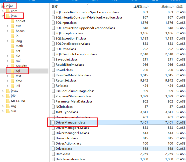Image resolution: width=186 pixels, height=162 pixels.
Task: Expand the jdk folder node
Action: (3, 96)
